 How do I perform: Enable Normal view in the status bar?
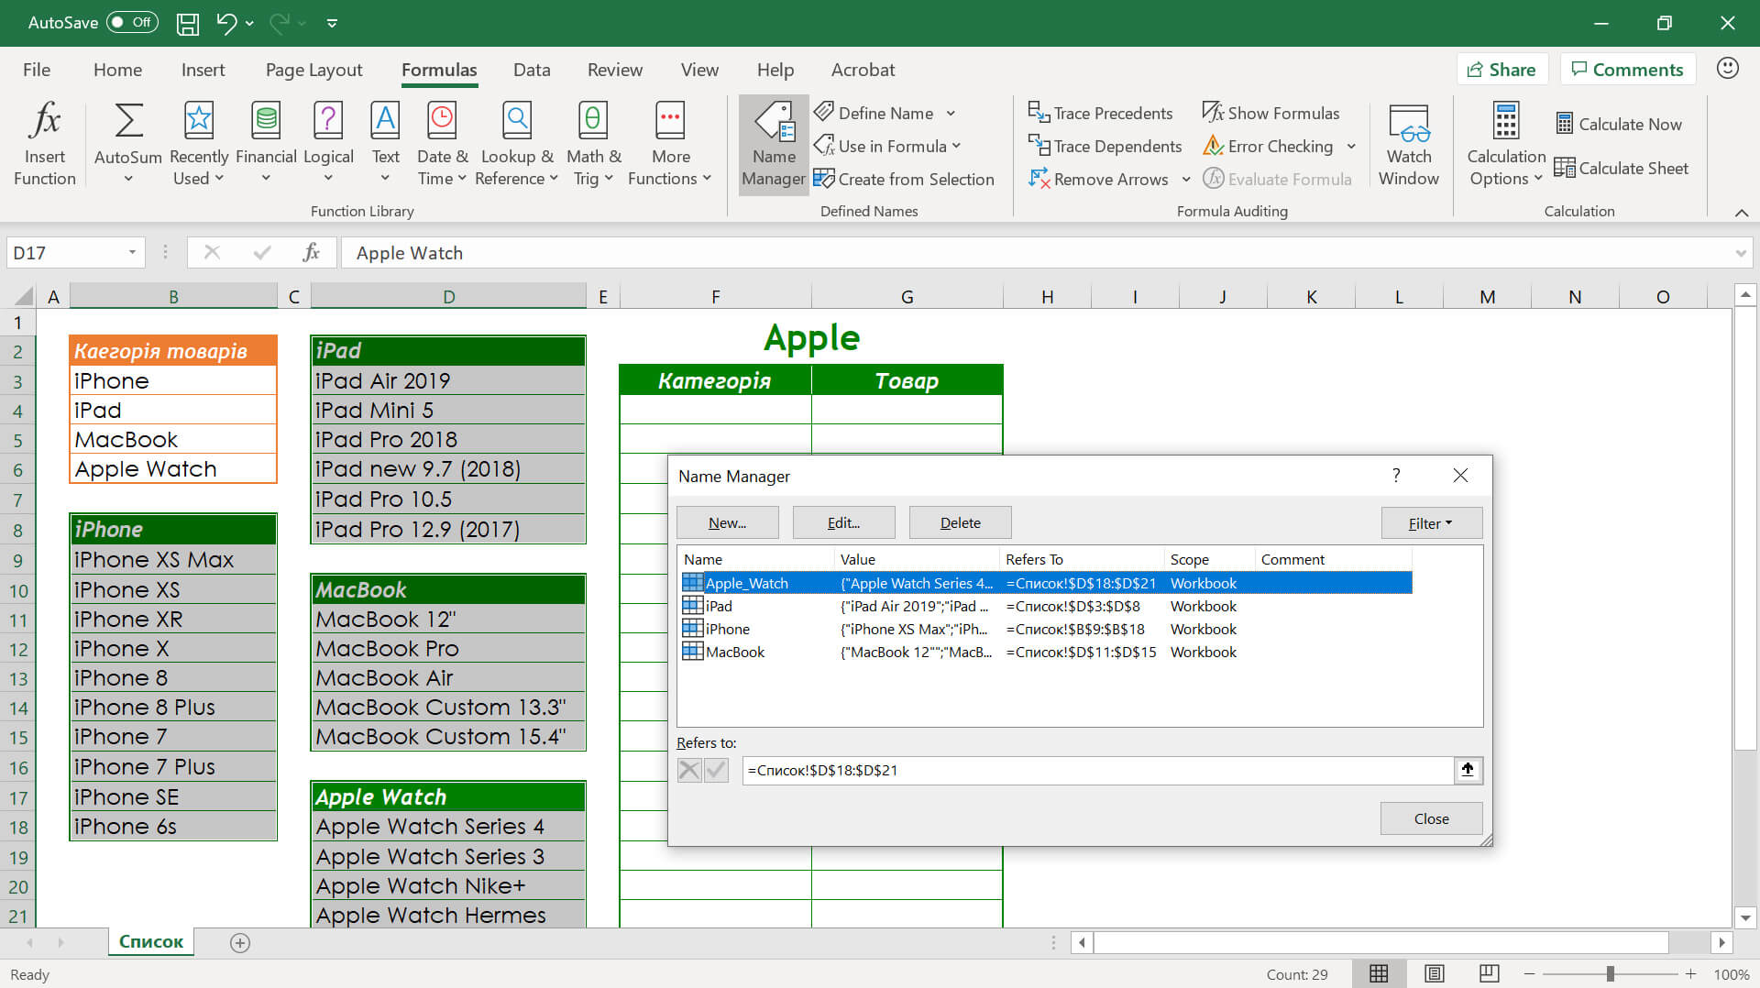(1379, 973)
